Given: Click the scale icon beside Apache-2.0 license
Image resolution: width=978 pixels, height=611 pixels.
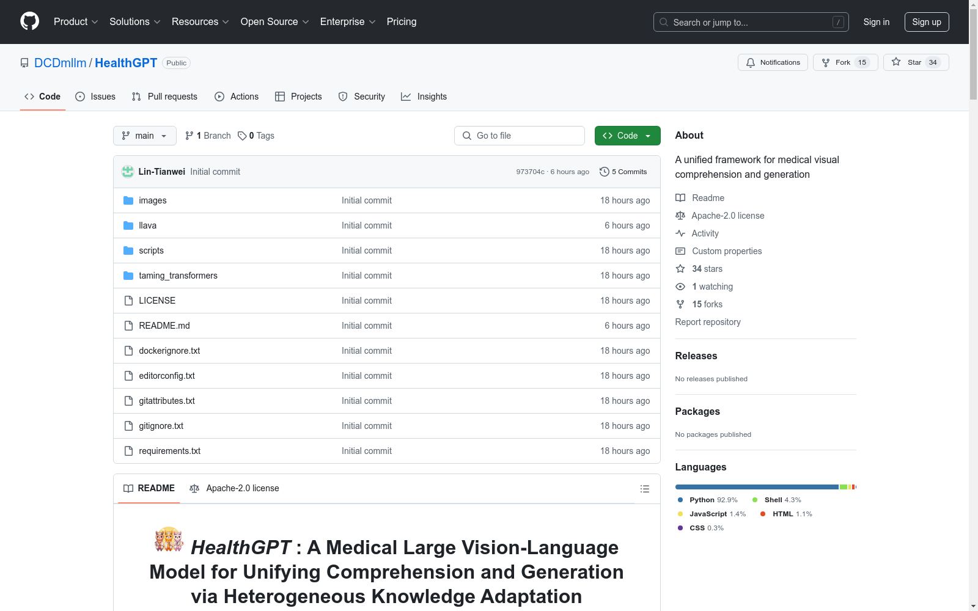Looking at the screenshot, I should coord(680,216).
